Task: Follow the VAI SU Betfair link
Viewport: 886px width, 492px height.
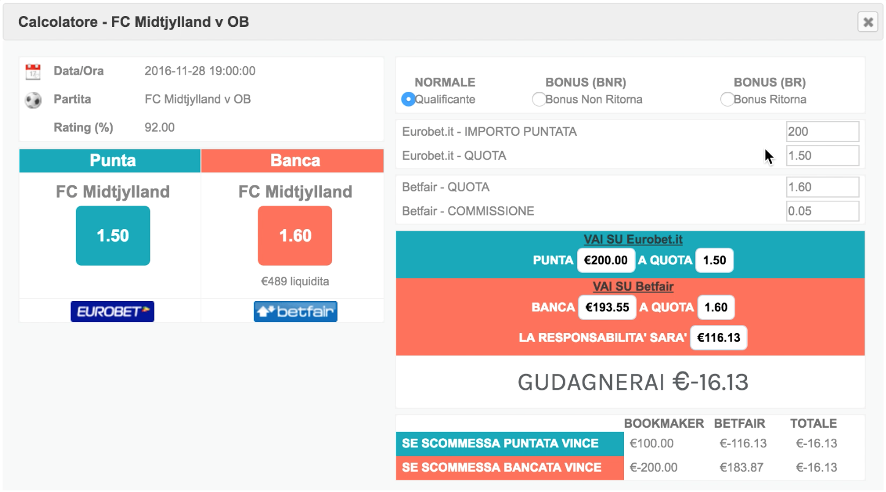Action: pos(633,286)
